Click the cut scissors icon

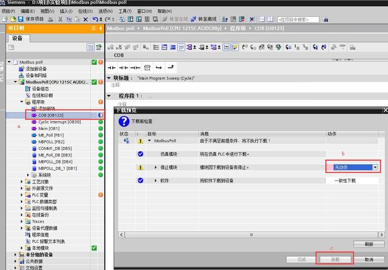(x=60, y=19)
